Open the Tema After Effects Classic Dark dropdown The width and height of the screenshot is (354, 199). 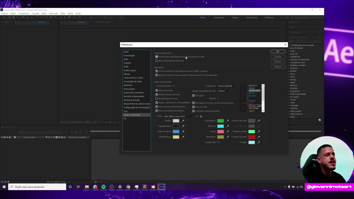click(178, 116)
